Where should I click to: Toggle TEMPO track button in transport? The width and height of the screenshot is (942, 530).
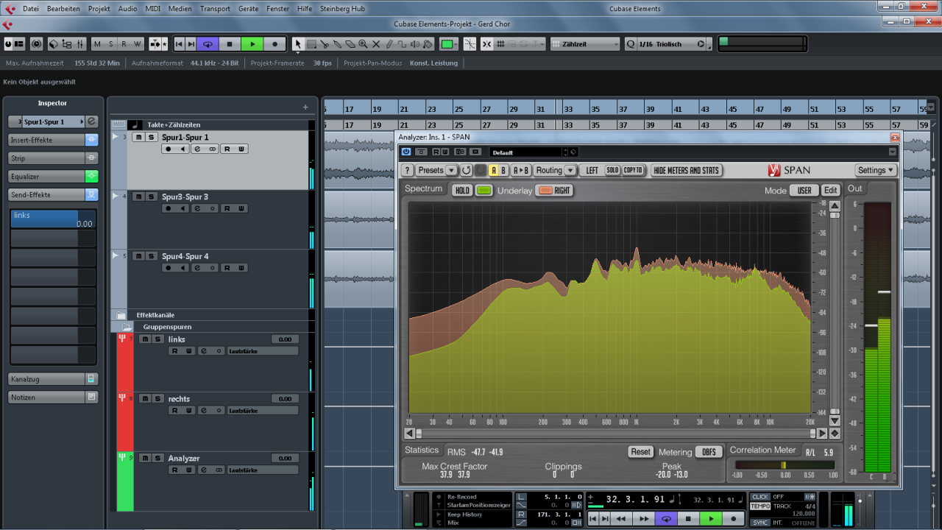click(760, 506)
